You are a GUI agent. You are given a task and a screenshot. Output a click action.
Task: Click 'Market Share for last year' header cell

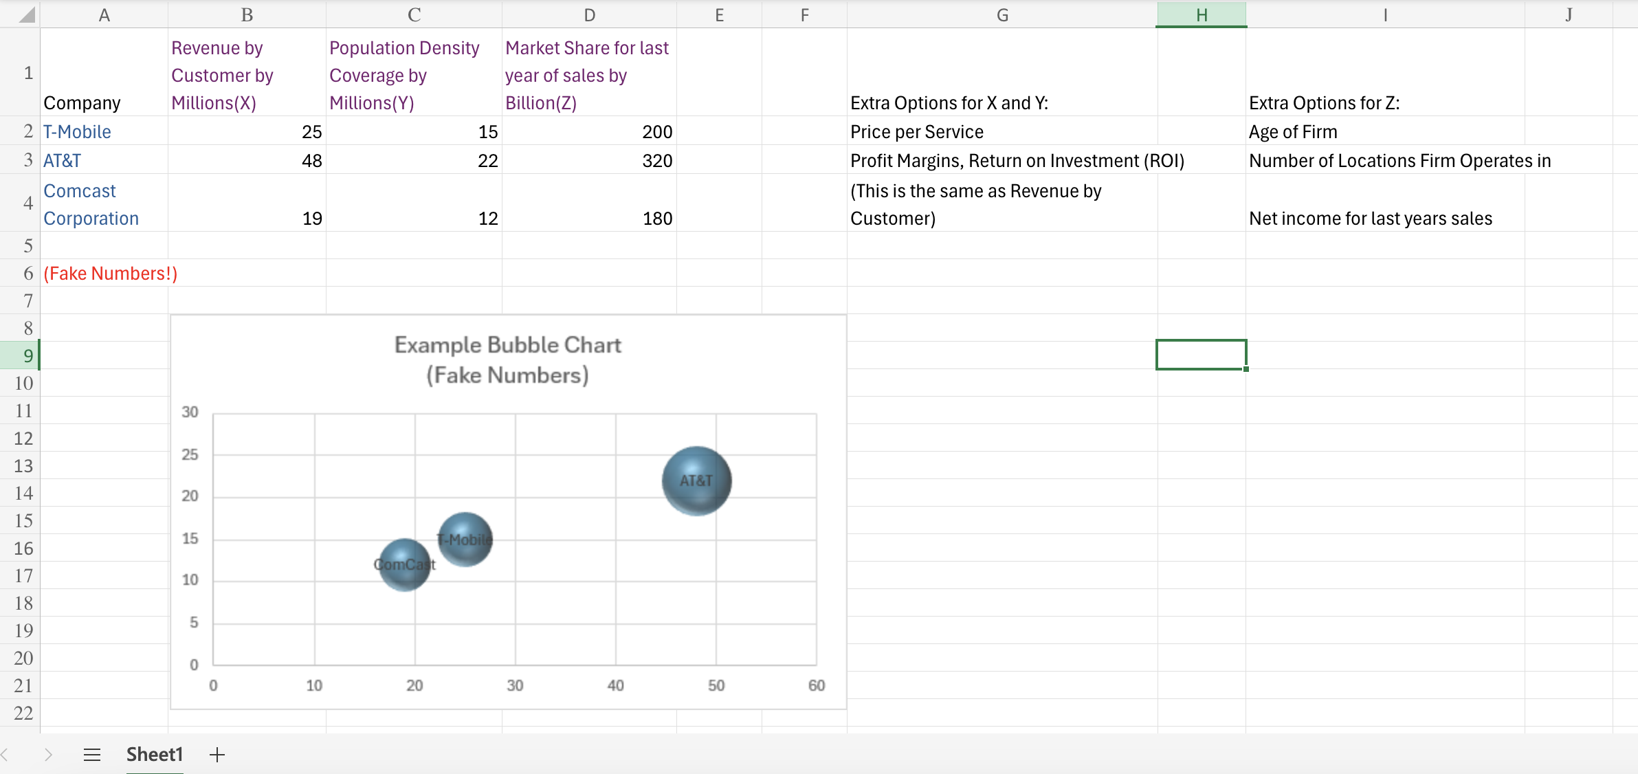click(x=589, y=72)
